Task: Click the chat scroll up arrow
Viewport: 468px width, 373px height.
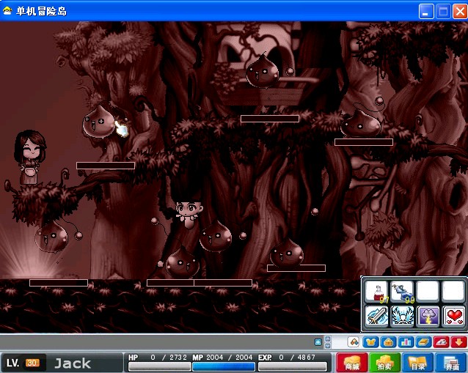Action: click(x=327, y=339)
